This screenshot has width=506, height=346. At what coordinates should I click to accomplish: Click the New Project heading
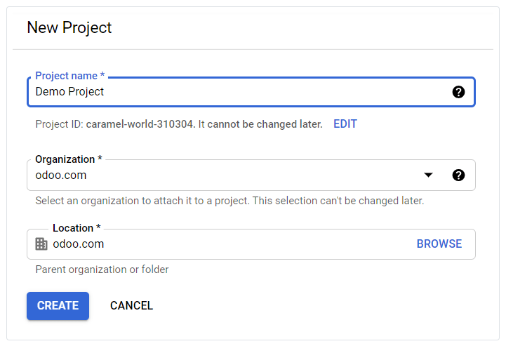(69, 27)
